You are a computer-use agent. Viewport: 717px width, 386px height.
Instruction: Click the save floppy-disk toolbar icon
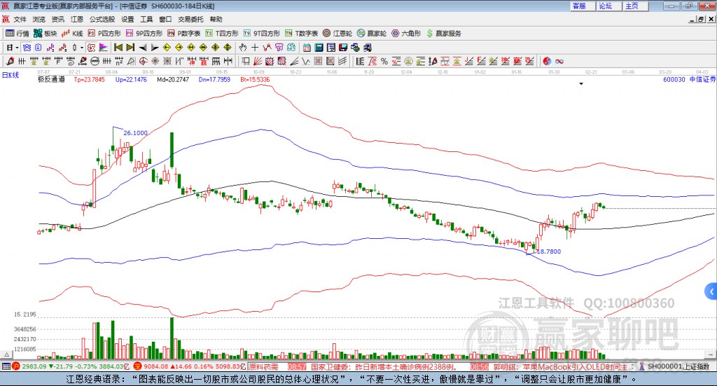[x=343, y=48]
